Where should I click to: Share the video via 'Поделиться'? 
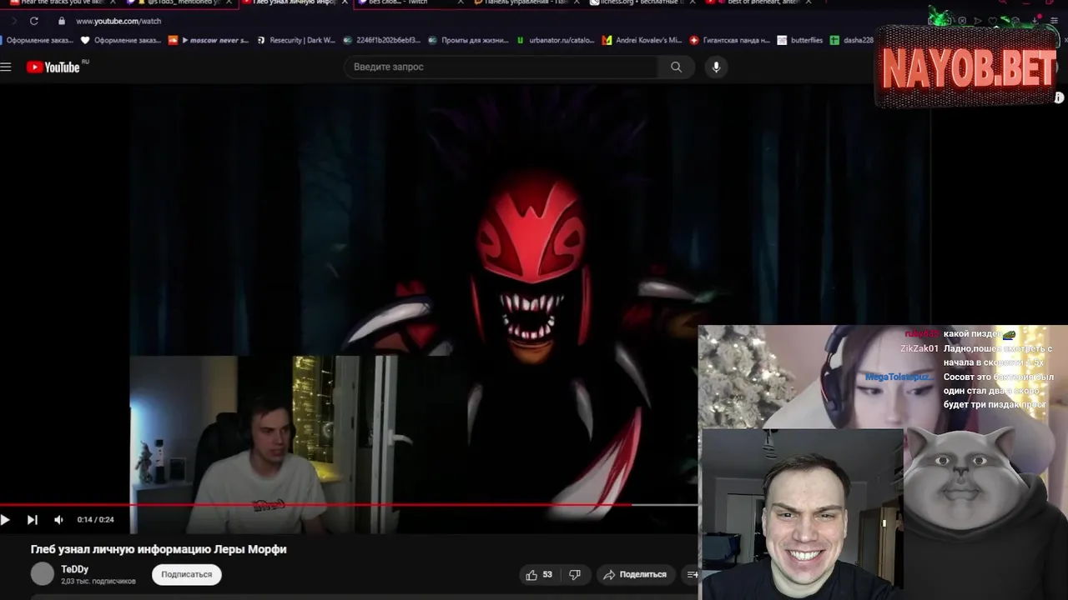tap(636, 574)
